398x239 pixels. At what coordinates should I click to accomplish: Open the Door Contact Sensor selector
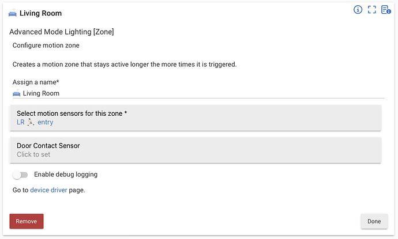pyautogui.click(x=196, y=150)
